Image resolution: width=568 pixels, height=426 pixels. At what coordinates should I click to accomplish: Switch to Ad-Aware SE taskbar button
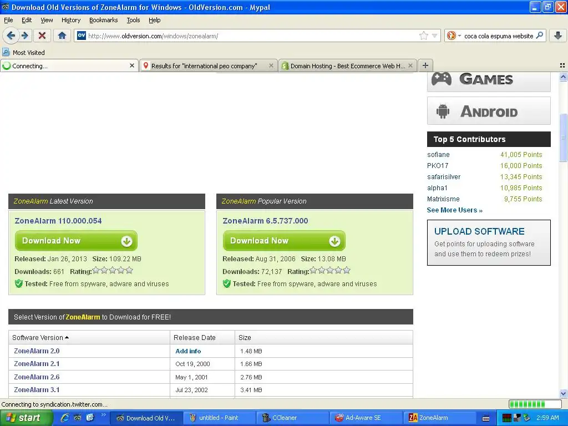pyautogui.click(x=366, y=418)
